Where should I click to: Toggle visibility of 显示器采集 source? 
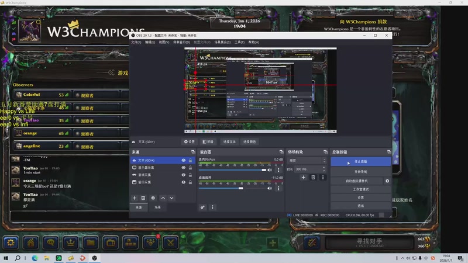[x=184, y=168]
